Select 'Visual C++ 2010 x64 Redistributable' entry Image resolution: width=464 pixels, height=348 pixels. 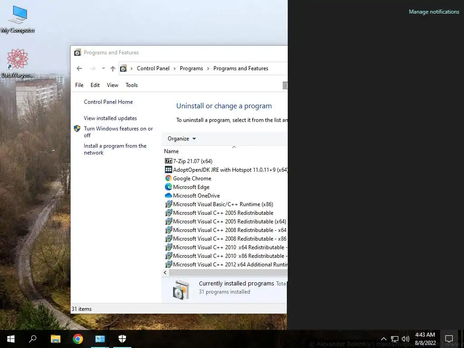point(230,247)
